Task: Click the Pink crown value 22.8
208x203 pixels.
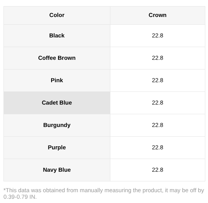Action: (x=158, y=80)
